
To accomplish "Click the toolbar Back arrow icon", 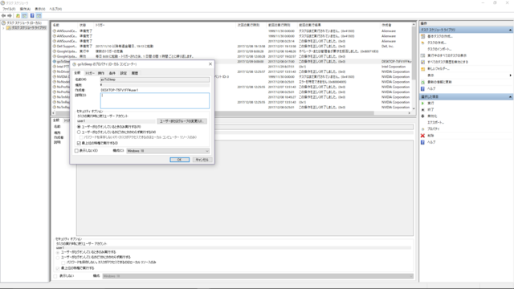I will tap(3, 15).
